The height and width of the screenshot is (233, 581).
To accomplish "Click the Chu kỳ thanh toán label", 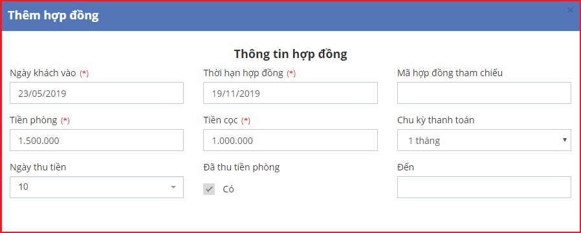I will tap(436, 120).
